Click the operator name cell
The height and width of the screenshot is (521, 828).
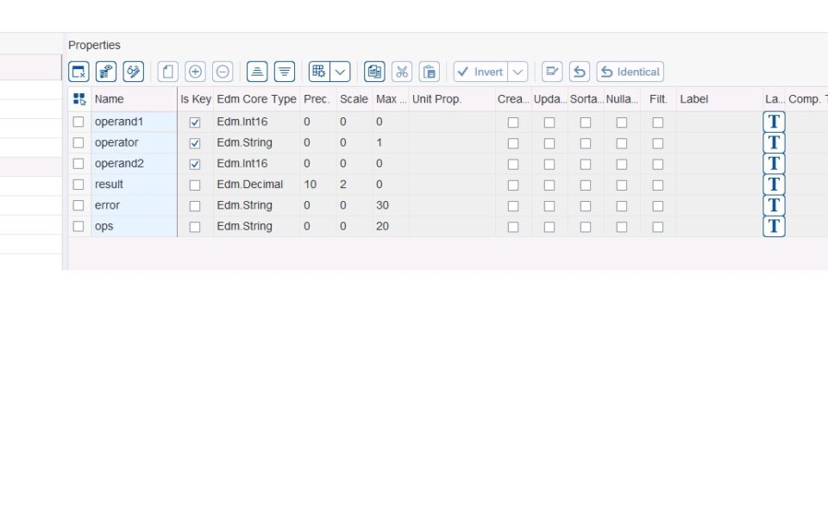pos(135,142)
